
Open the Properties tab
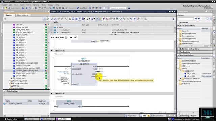pyautogui.click(x=131, y=116)
